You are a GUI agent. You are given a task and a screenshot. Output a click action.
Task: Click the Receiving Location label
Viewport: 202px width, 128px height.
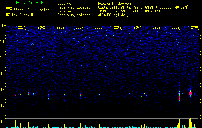click(x=75, y=7)
